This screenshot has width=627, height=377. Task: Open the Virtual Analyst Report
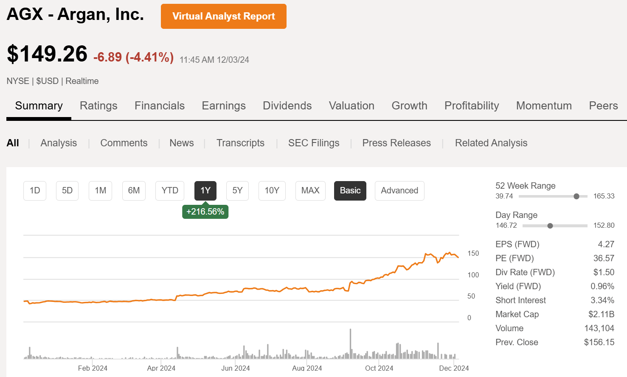tap(224, 16)
